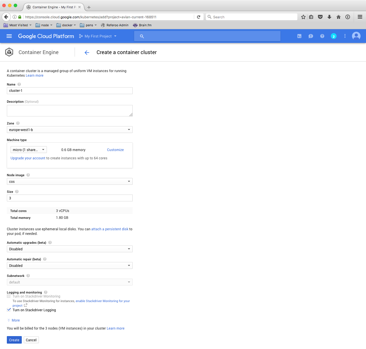Image resolution: width=366 pixels, height=349 pixels.
Task: Click the browser URL address bar
Action: 109,17
